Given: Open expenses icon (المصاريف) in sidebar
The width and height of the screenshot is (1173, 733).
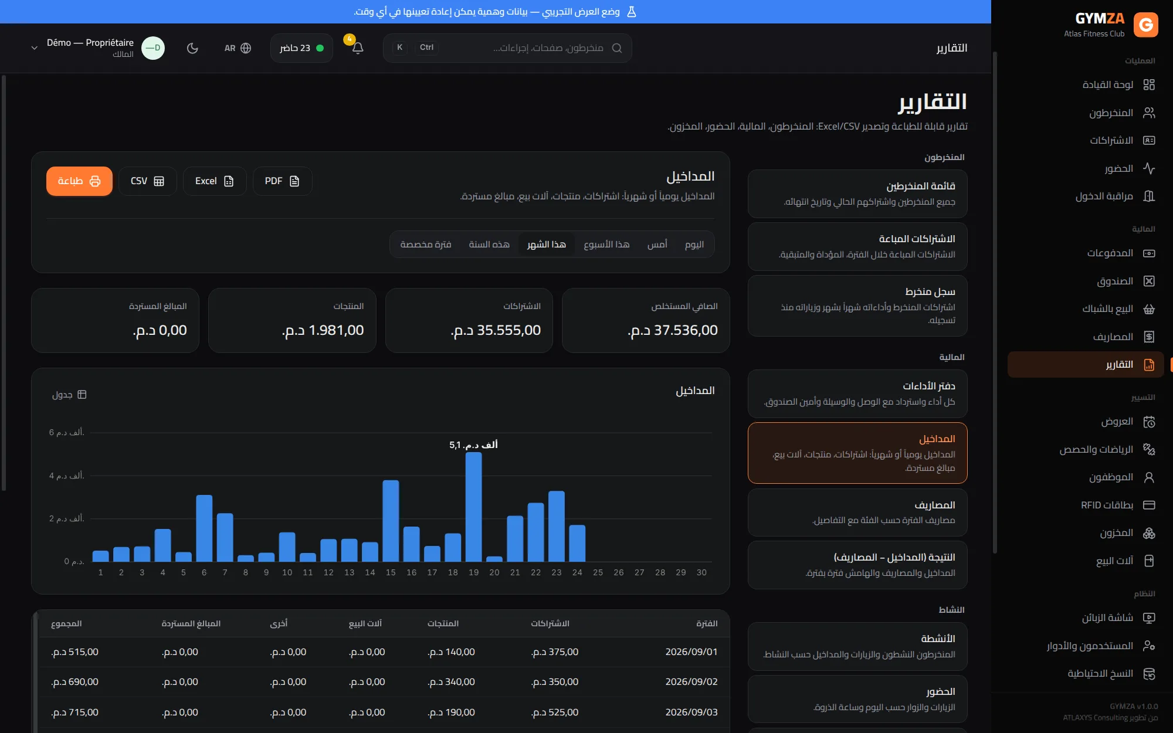Looking at the screenshot, I should click(x=1149, y=337).
